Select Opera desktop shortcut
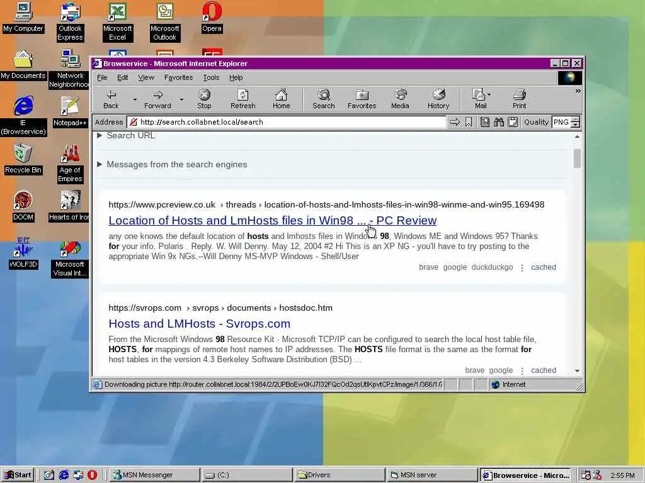This screenshot has width=645, height=483. click(x=212, y=17)
